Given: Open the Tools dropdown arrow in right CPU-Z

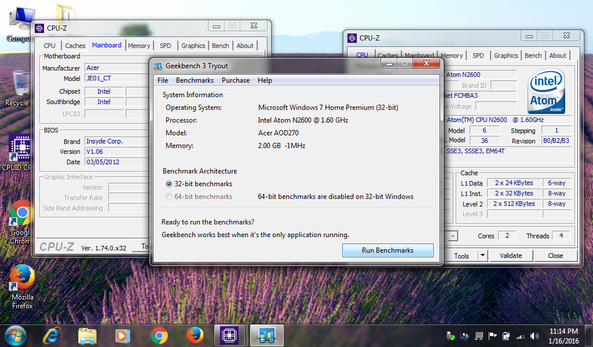Looking at the screenshot, I should click(x=482, y=256).
